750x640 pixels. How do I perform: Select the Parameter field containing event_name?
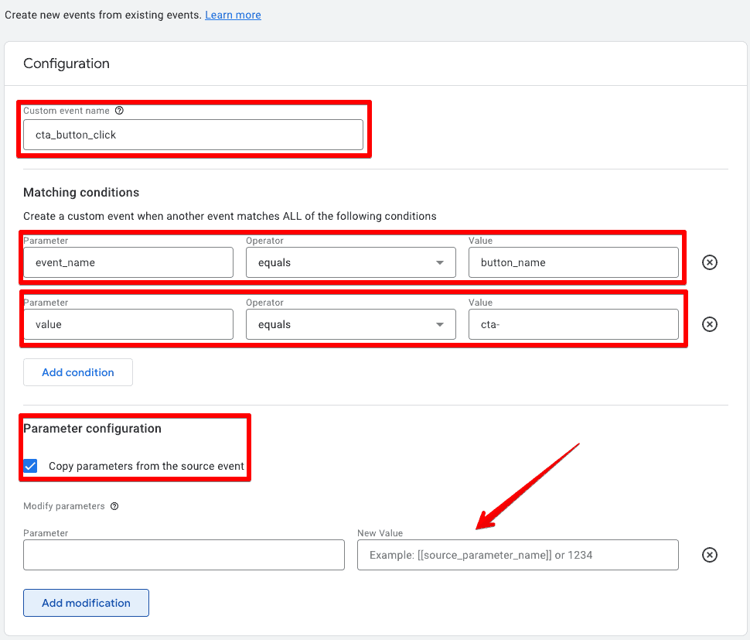click(x=128, y=262)
